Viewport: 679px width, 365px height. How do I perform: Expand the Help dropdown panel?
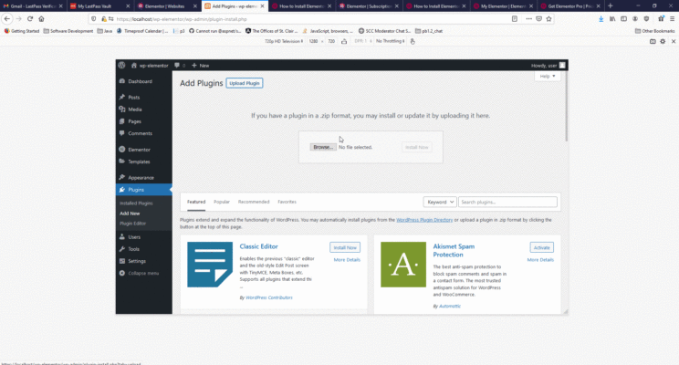pos(548,77)
